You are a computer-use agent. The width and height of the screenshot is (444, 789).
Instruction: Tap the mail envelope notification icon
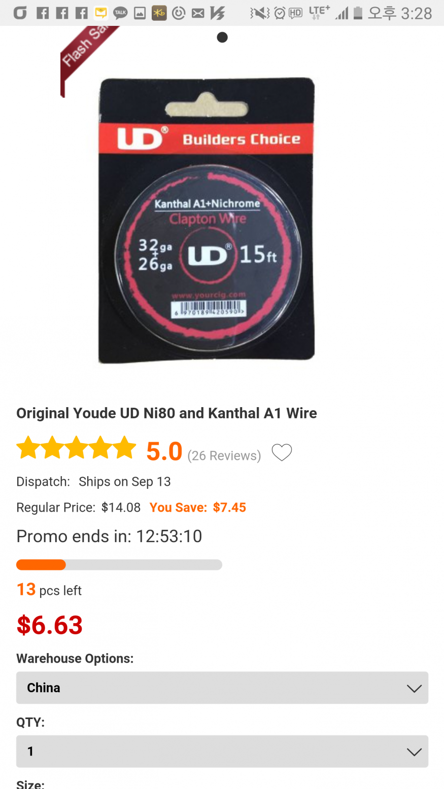[198, 13]
